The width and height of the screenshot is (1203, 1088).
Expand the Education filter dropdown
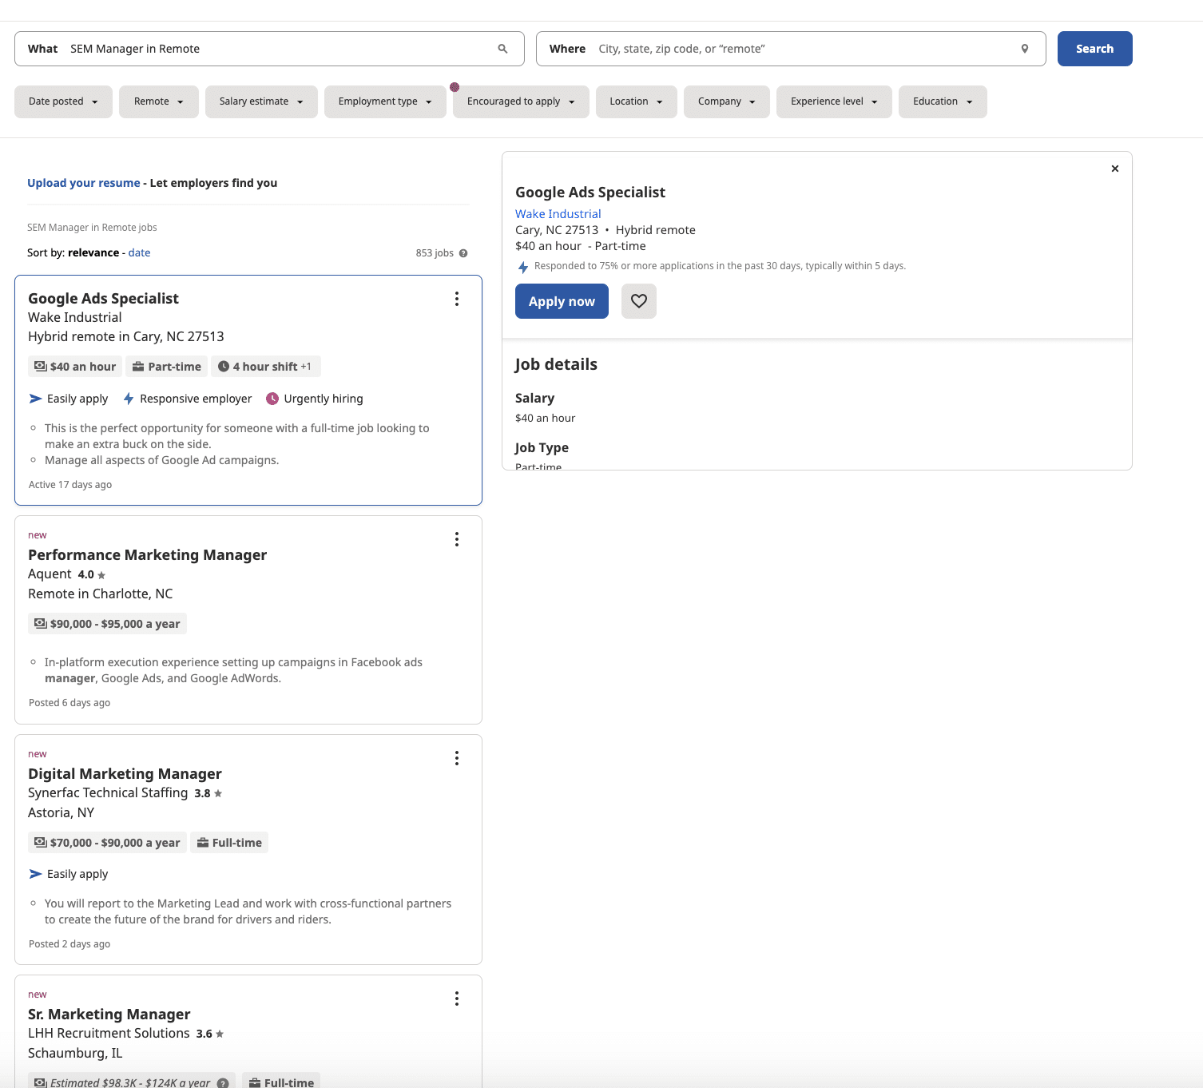pyautogui.click(x=943, y=101)
